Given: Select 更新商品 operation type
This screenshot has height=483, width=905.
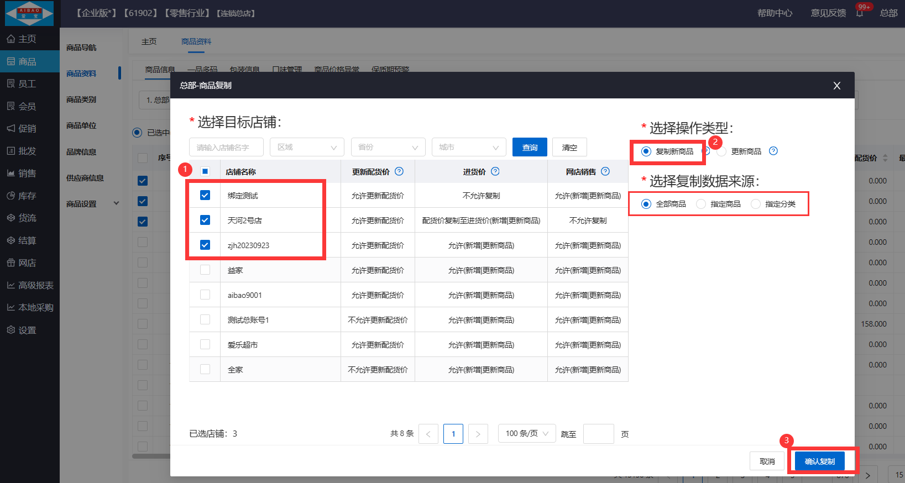Looking at the screenshot, I should (x=721, y=151).
